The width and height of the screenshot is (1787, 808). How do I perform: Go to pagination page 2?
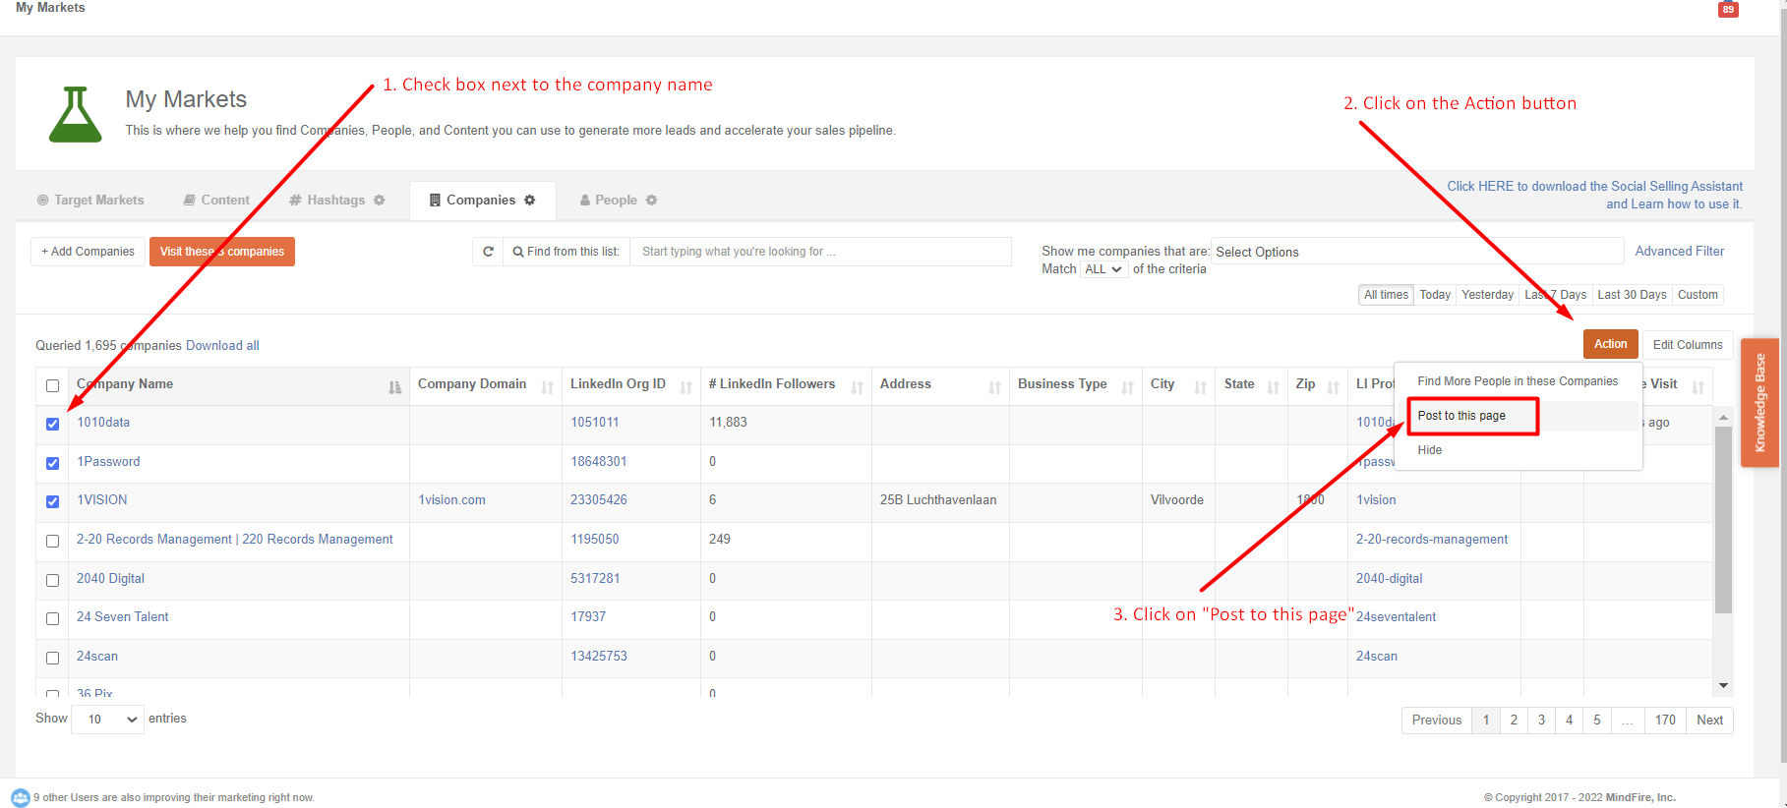[x=1514, y=721]
